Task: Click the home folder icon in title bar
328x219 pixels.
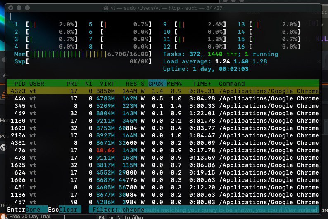Action: 106,8
